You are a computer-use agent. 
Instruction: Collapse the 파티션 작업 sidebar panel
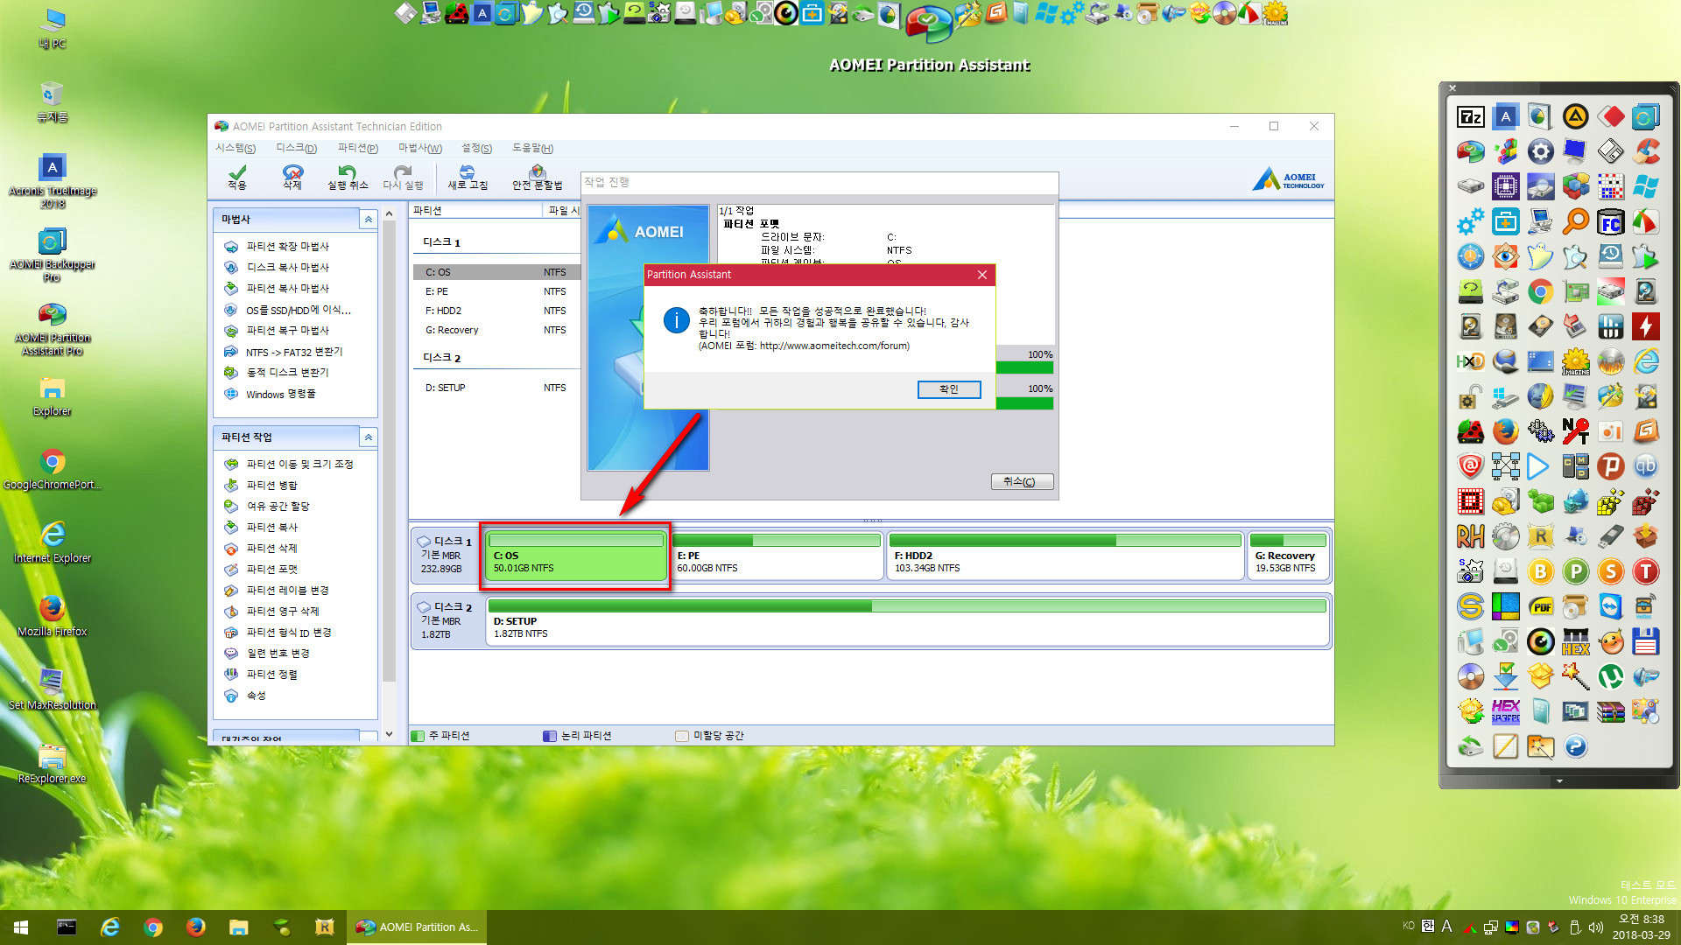pos(369,437)
